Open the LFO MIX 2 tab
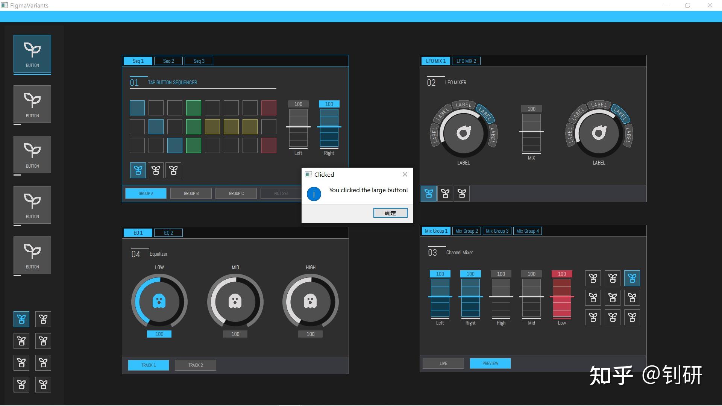 point(466,61)
